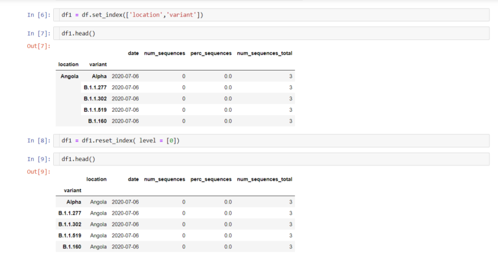Click the Angola index label in Out[7]
The image size is (498, 258).
click(x=69, y=76)
